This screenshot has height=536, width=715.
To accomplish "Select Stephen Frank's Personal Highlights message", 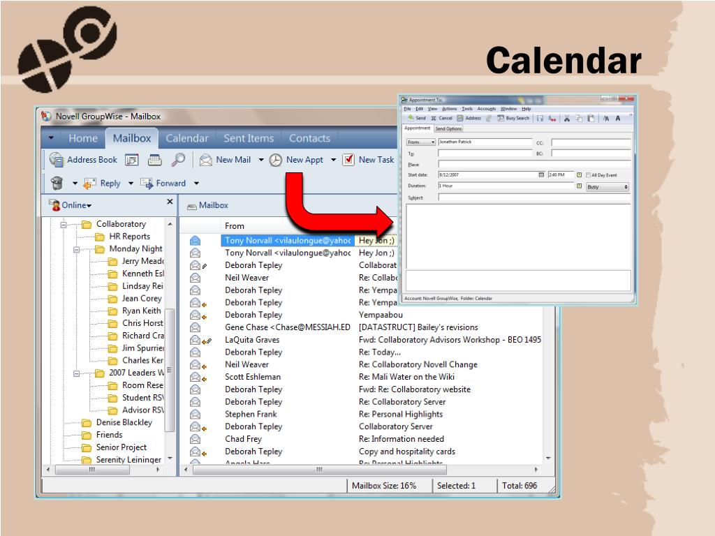I will [364, 415].
